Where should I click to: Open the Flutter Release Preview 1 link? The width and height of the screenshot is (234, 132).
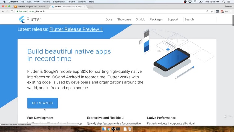(x=76, y=29)
